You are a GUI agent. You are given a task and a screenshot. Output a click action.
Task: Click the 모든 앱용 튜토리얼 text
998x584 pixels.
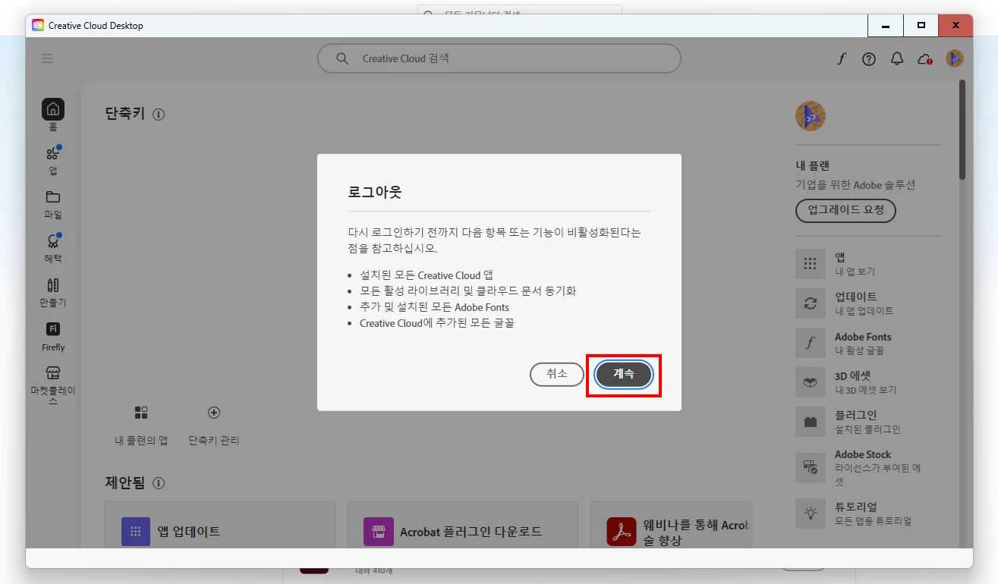[x=874, y=521]
